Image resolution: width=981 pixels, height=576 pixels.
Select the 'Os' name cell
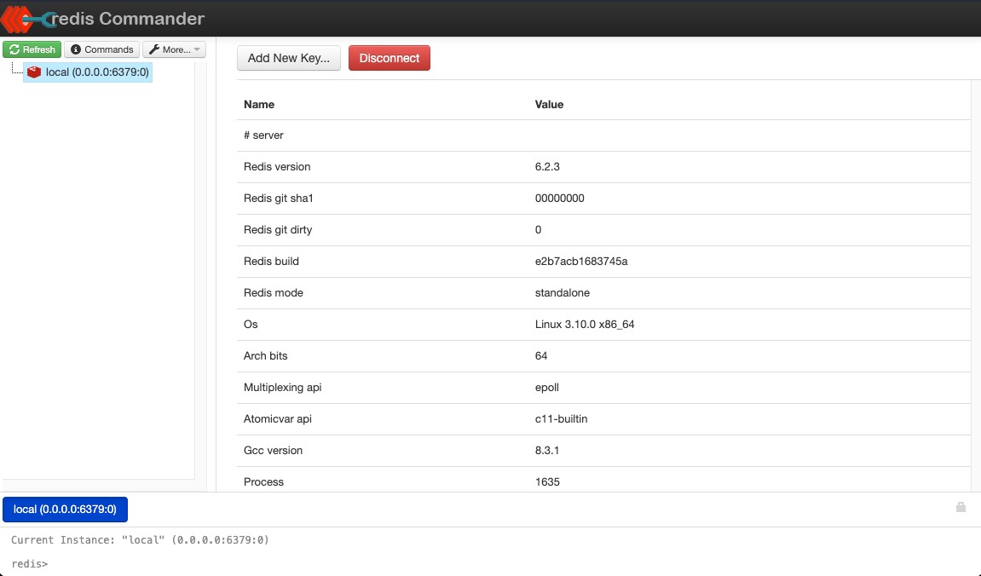pyautogui.click(x=251, y=324)
